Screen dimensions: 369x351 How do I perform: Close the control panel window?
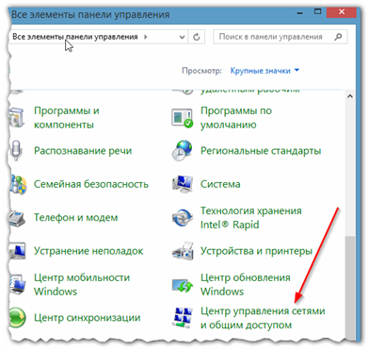coord(342,12)
